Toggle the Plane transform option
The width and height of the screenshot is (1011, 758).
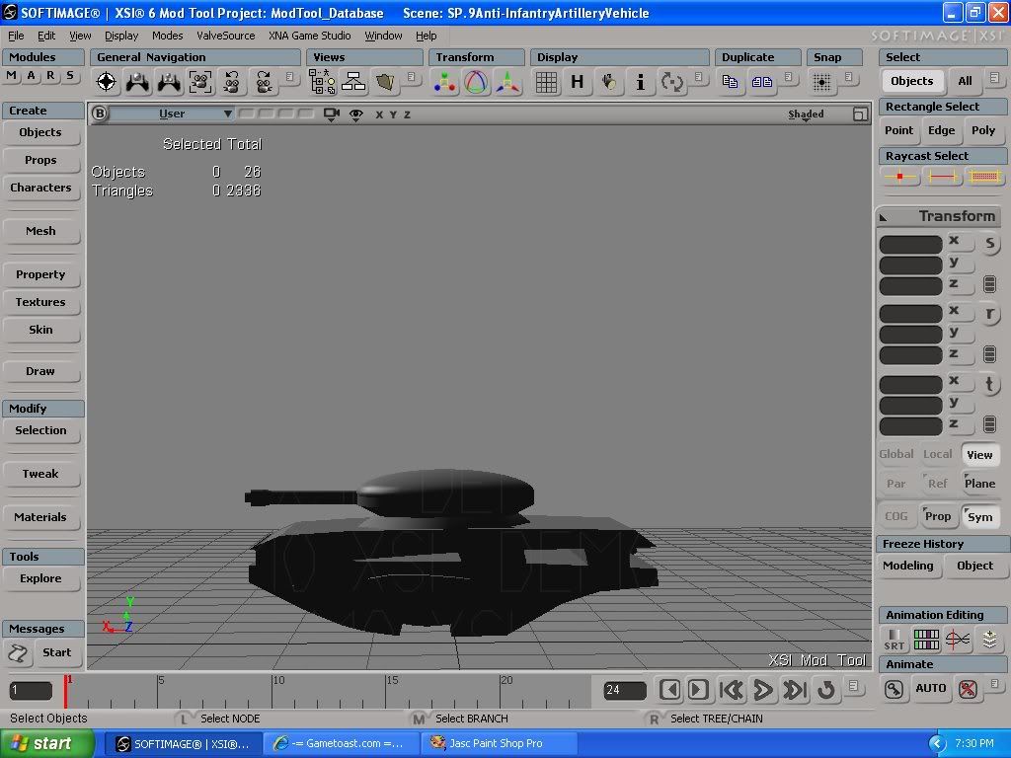point(979,484)
